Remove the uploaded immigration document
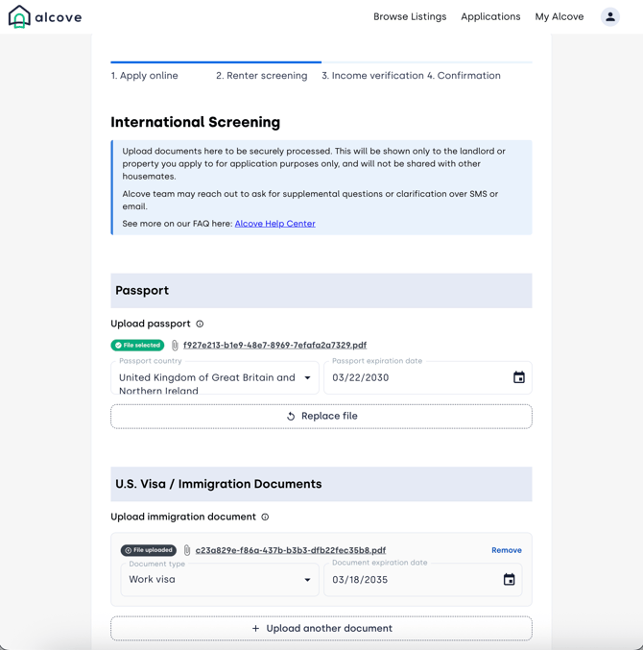 506,551
